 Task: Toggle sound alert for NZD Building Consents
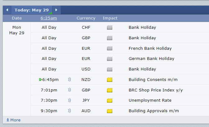69,79
